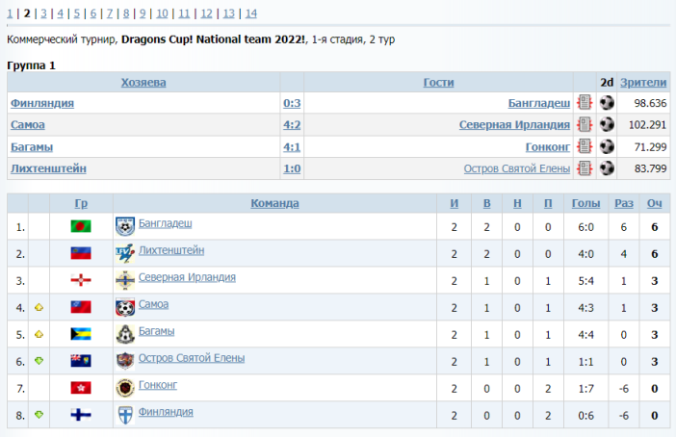Screen dimensions: 676x437
Task: Click Saint Helena island team crest
Action: point(124,361)
